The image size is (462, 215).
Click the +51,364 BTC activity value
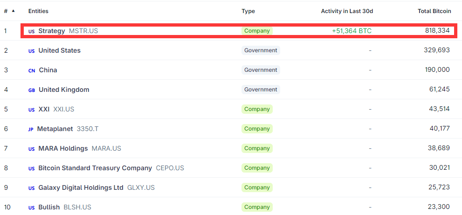[352, 31]
